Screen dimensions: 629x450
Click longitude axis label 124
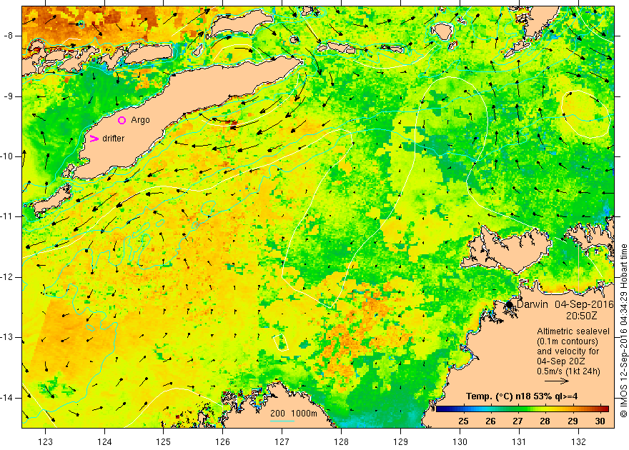point(104,441)
